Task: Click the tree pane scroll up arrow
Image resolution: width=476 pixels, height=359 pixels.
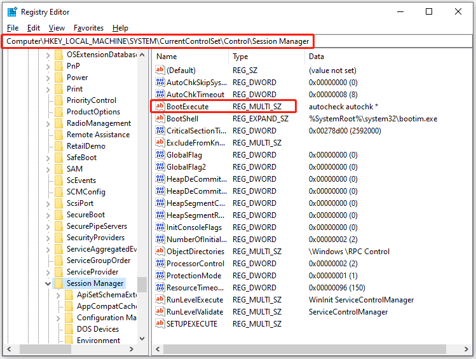Action: pyautogui.click(x=142, y=55)
